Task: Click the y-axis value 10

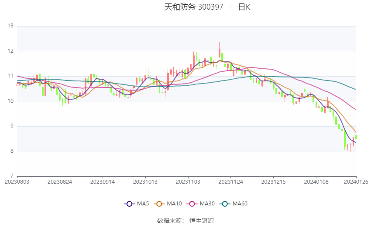Action: click(x=10, y=101)
